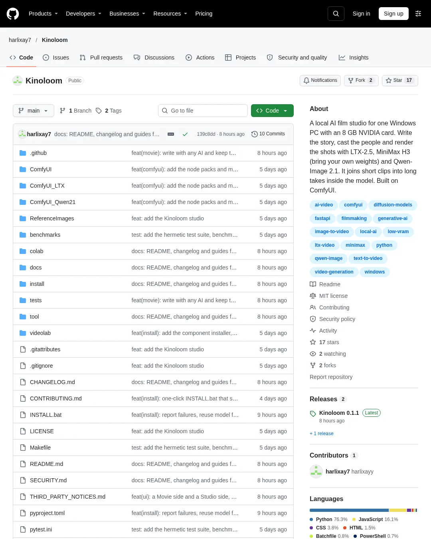Expand the Resources menu

pos(170,14)
